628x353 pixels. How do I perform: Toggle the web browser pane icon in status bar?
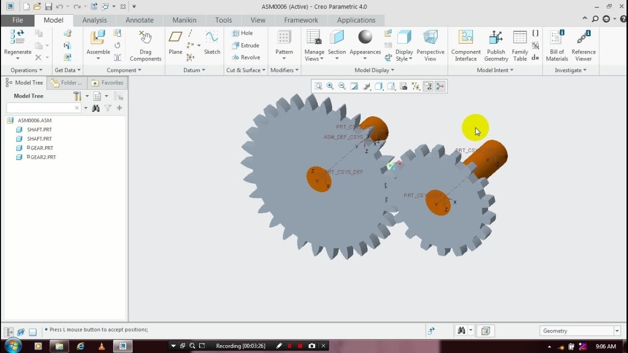(x=21, y=332)
